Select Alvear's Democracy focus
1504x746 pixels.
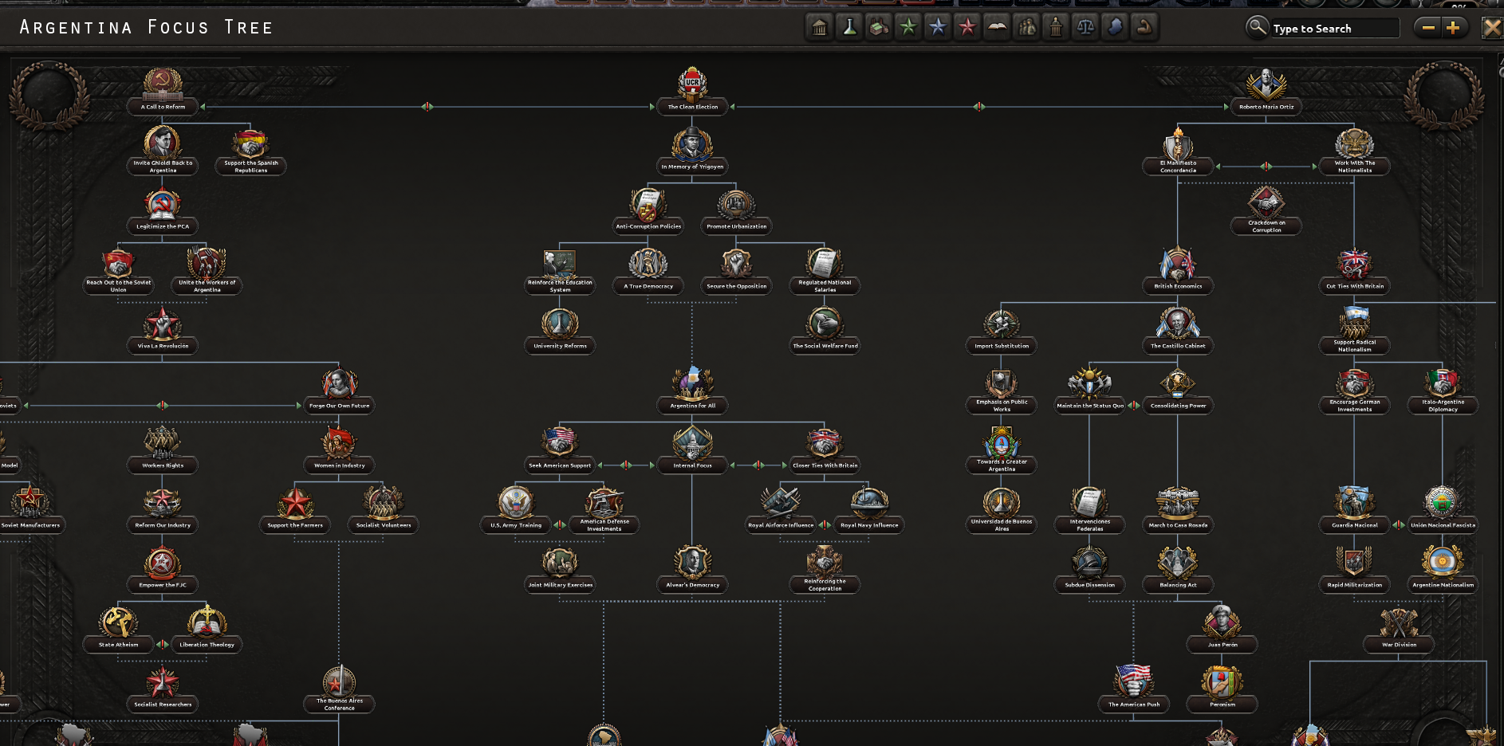[692, 569]
